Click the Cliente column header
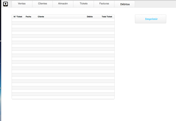Viewport: 176px width, 121px height. (41, 17)
